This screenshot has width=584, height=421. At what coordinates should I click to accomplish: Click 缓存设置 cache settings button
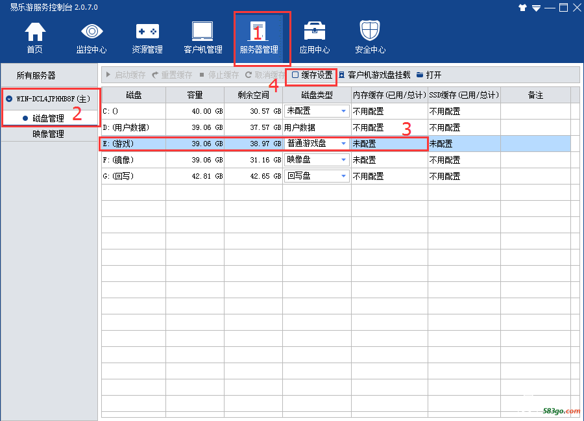[x=312, y=75]
